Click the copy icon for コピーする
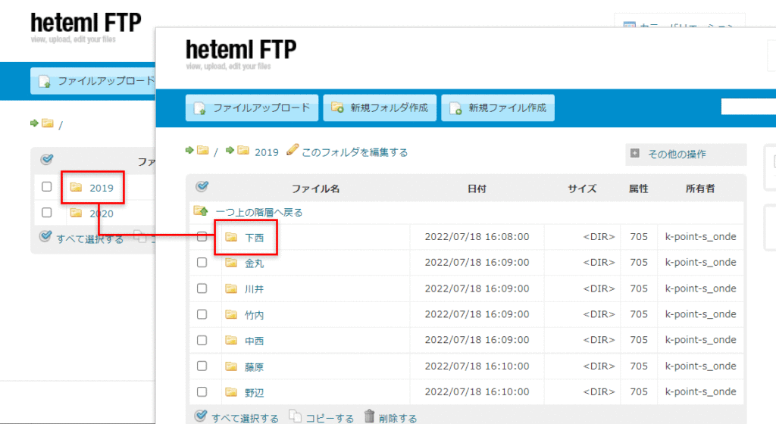The width and height of the screenshot is (776, 424). (x=296, y=416)
